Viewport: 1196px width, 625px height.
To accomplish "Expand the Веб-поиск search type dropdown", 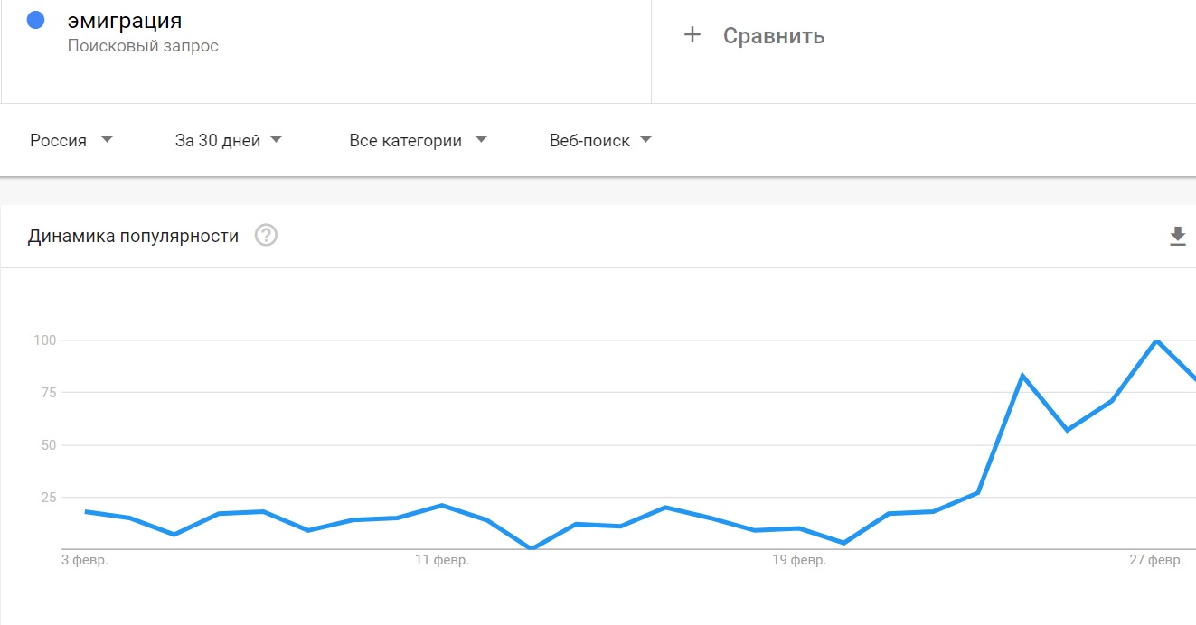I will pyautogui.click(x=600, y=140).
